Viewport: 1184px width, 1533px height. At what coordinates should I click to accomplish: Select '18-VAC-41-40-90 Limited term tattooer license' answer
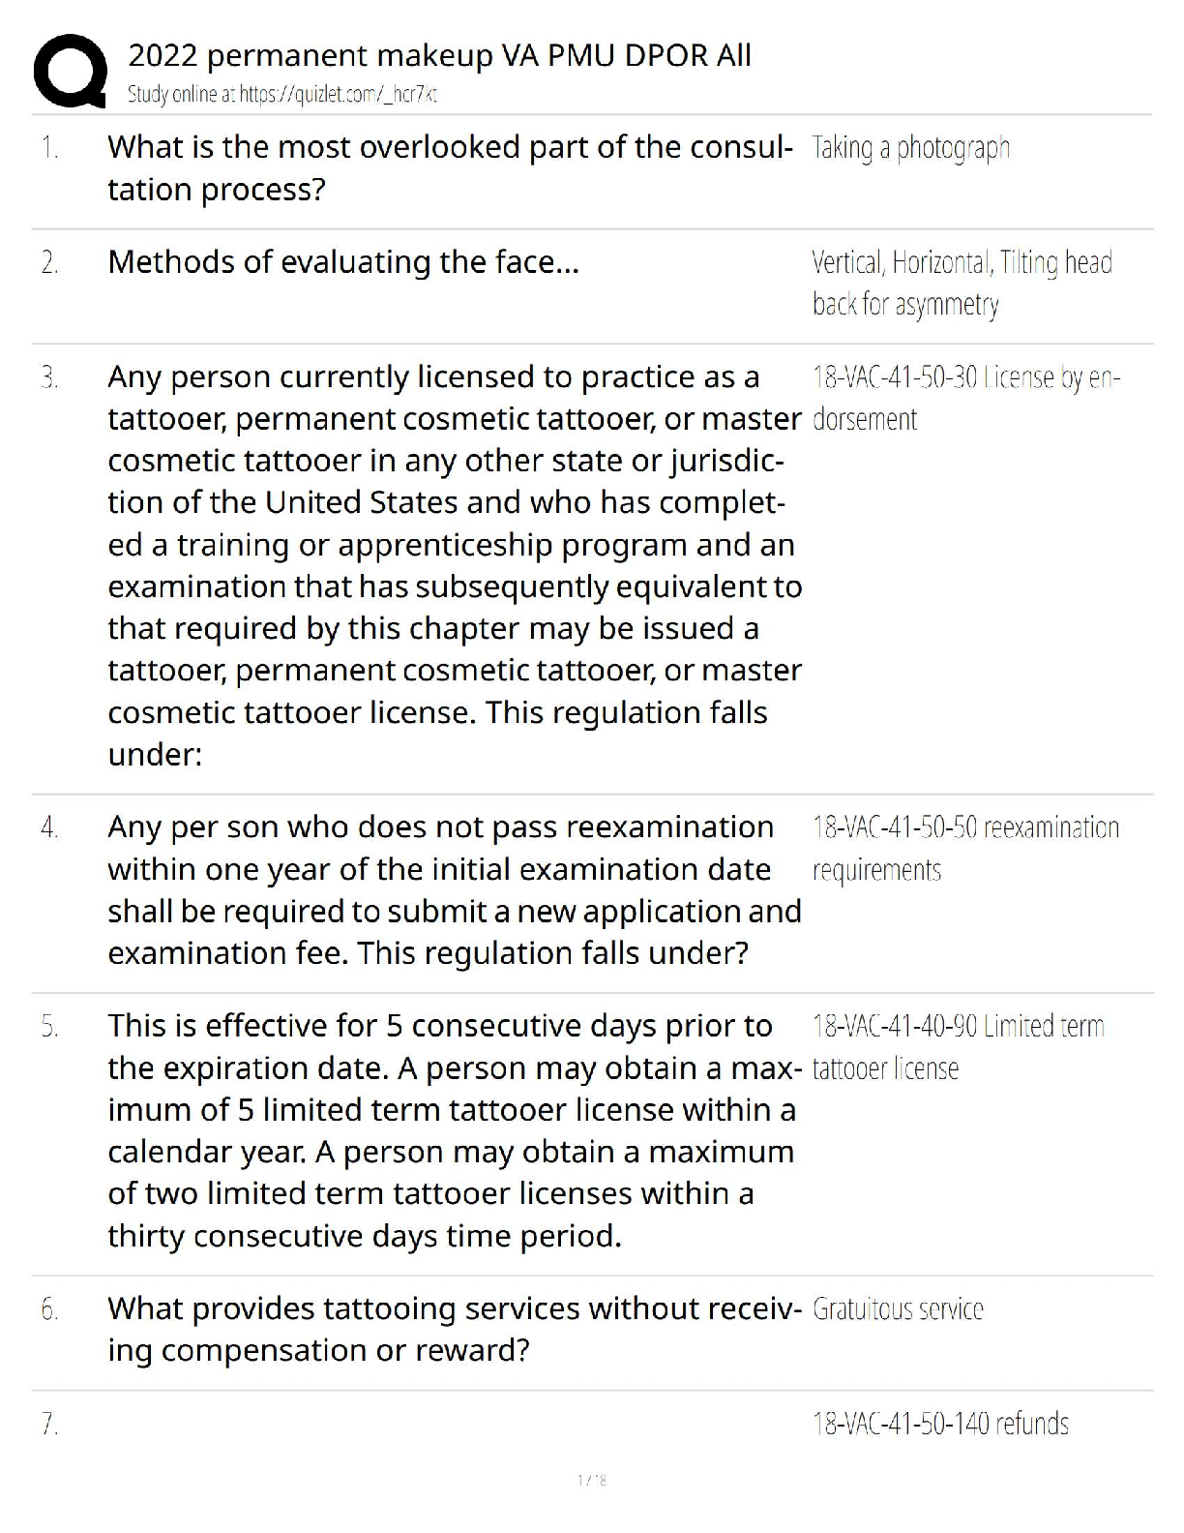pyautogui.click(x=958, y=1046)
